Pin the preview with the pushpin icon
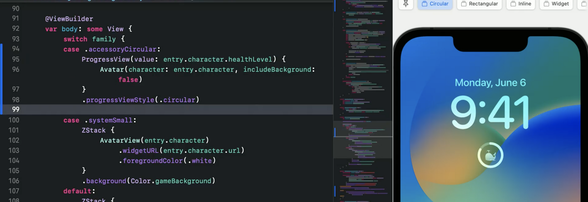The width and height of the screenshot is (588, 202). click(x=406, y=4)
